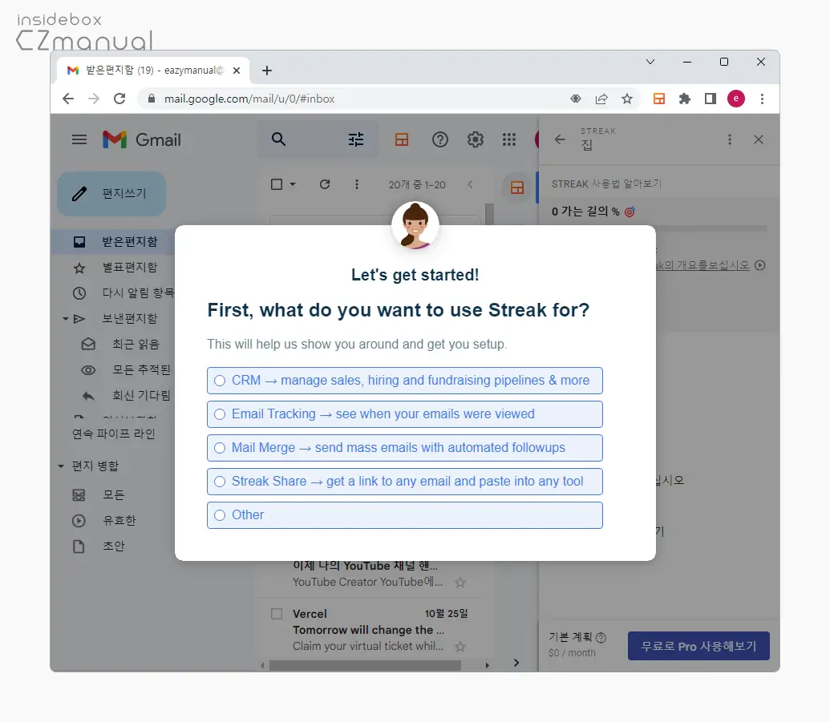830x722 pixels.
Task: Click the mail search magnifier icon
Action: 278,139
